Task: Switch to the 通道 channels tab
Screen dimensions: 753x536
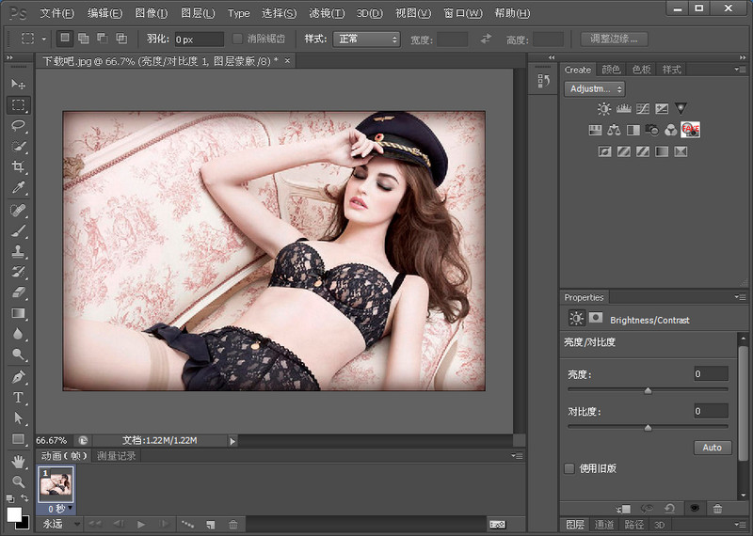Action: pos(604,525)
